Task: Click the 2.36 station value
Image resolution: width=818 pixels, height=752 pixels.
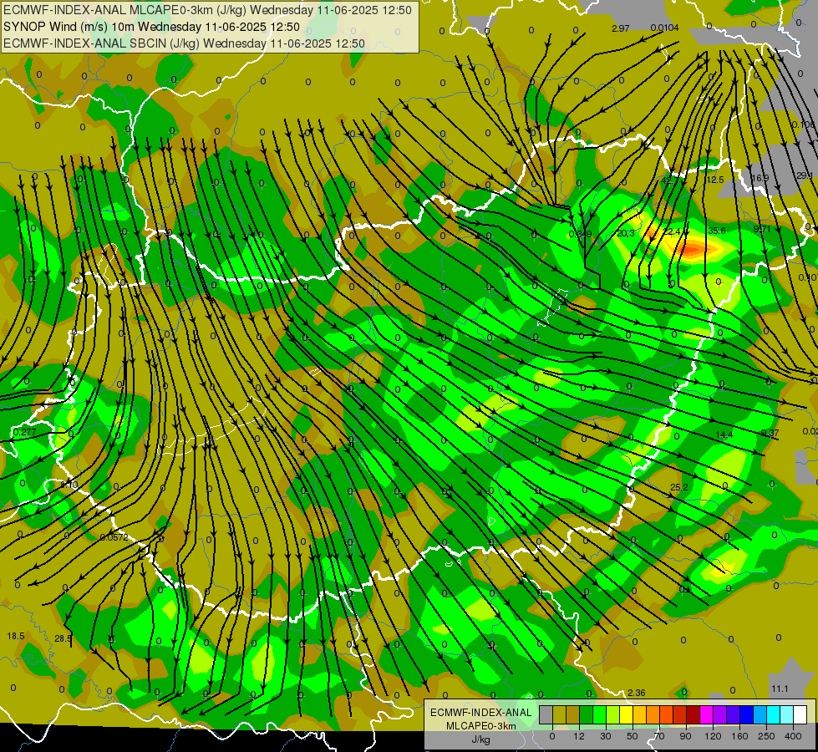Action: click(637, 693)
